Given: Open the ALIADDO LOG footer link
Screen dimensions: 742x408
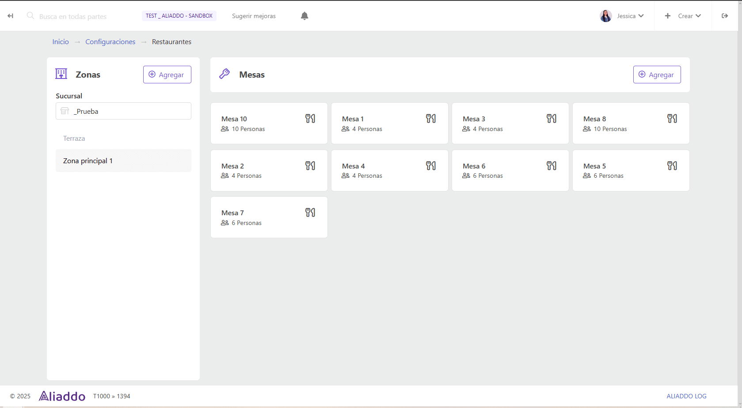Looking at the screenshot, I should click(x=686, y=396).
